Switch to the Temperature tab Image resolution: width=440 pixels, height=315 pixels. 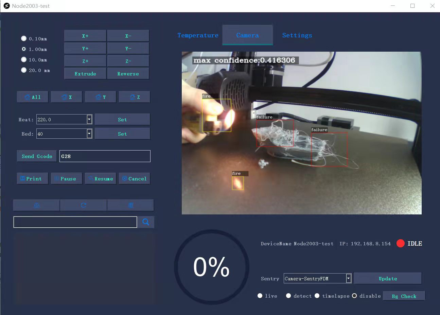pos(198,35)
